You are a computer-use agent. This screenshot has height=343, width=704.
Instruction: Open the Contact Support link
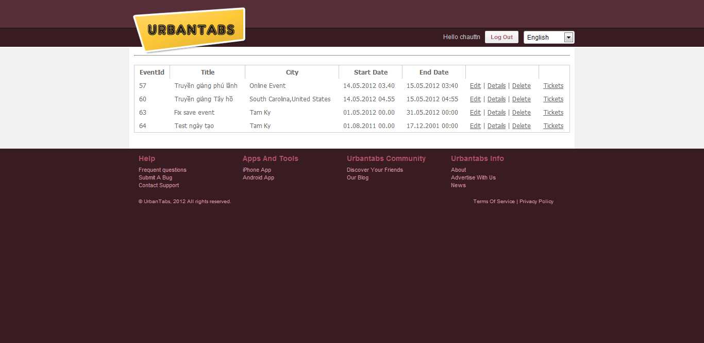point(159,185)
